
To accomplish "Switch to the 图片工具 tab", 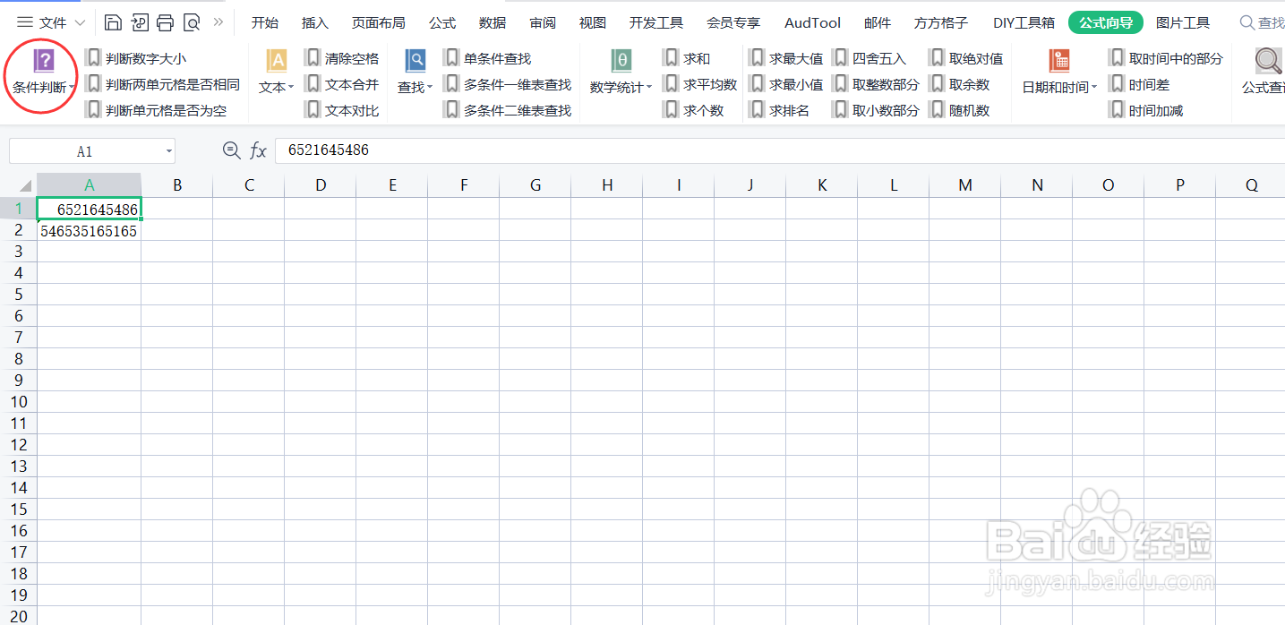I will click(x=1182, y=22).
